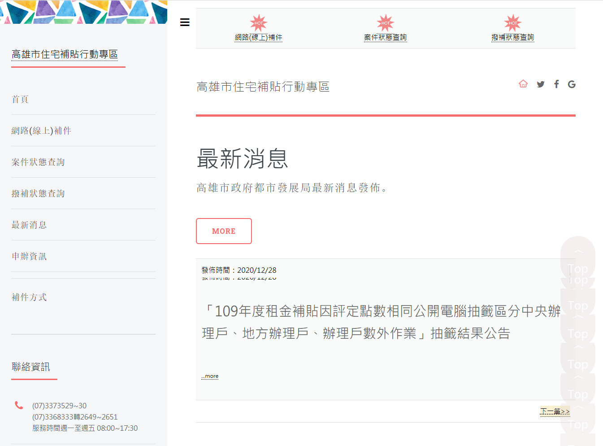Click phone number (07)3373529~30
Screen dimensions: 603x446
(x=59, y=406)
